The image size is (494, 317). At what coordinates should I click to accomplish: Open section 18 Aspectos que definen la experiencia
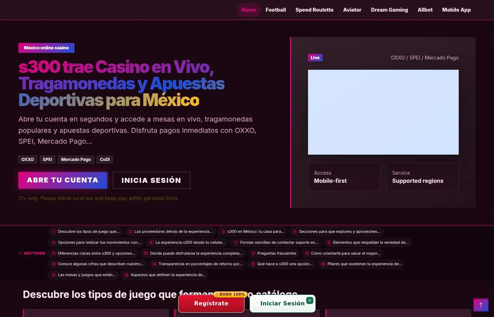coord(164,275)
